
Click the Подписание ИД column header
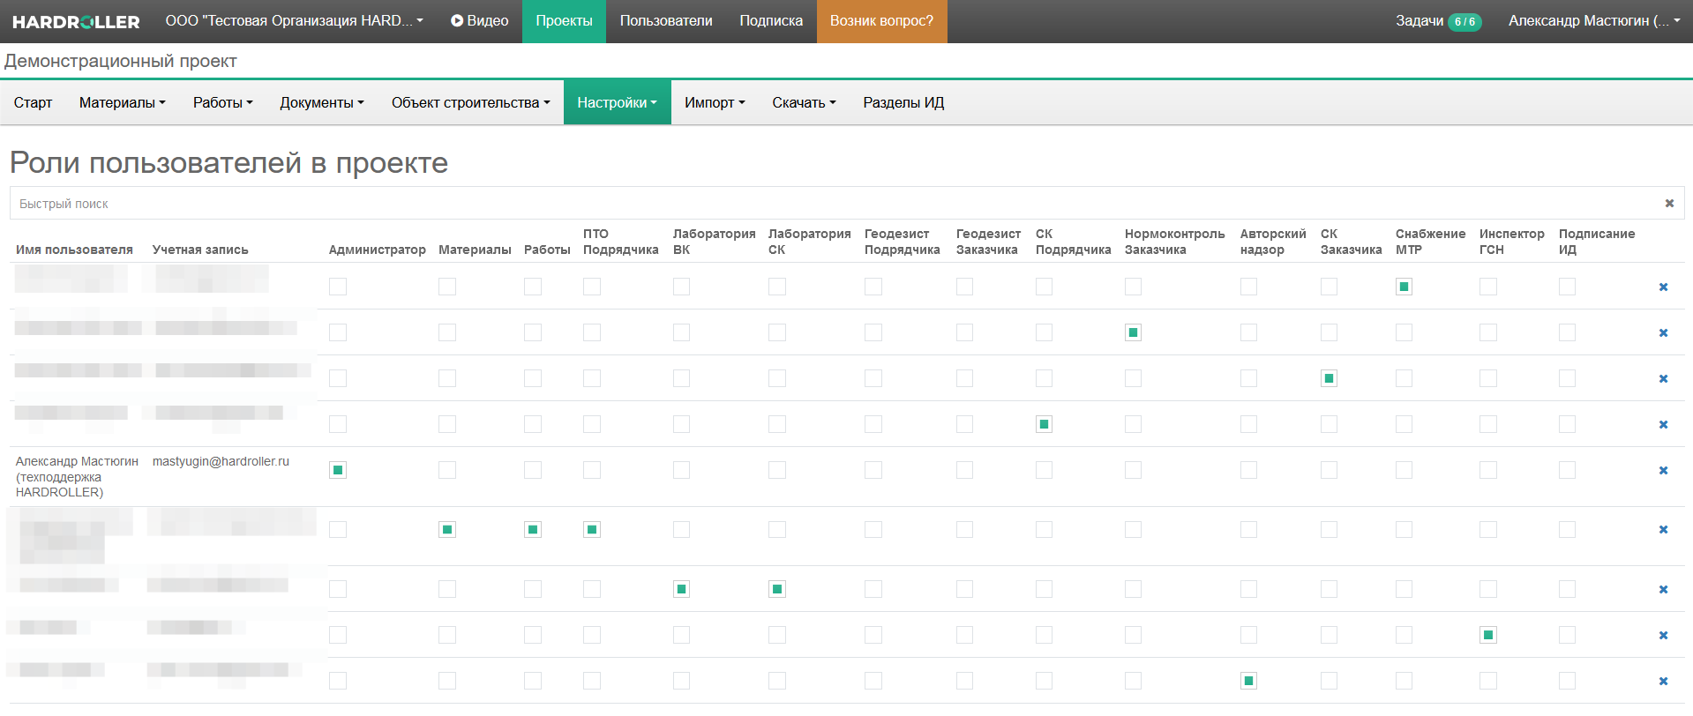pyautogui.click(x=1597, y=242)
